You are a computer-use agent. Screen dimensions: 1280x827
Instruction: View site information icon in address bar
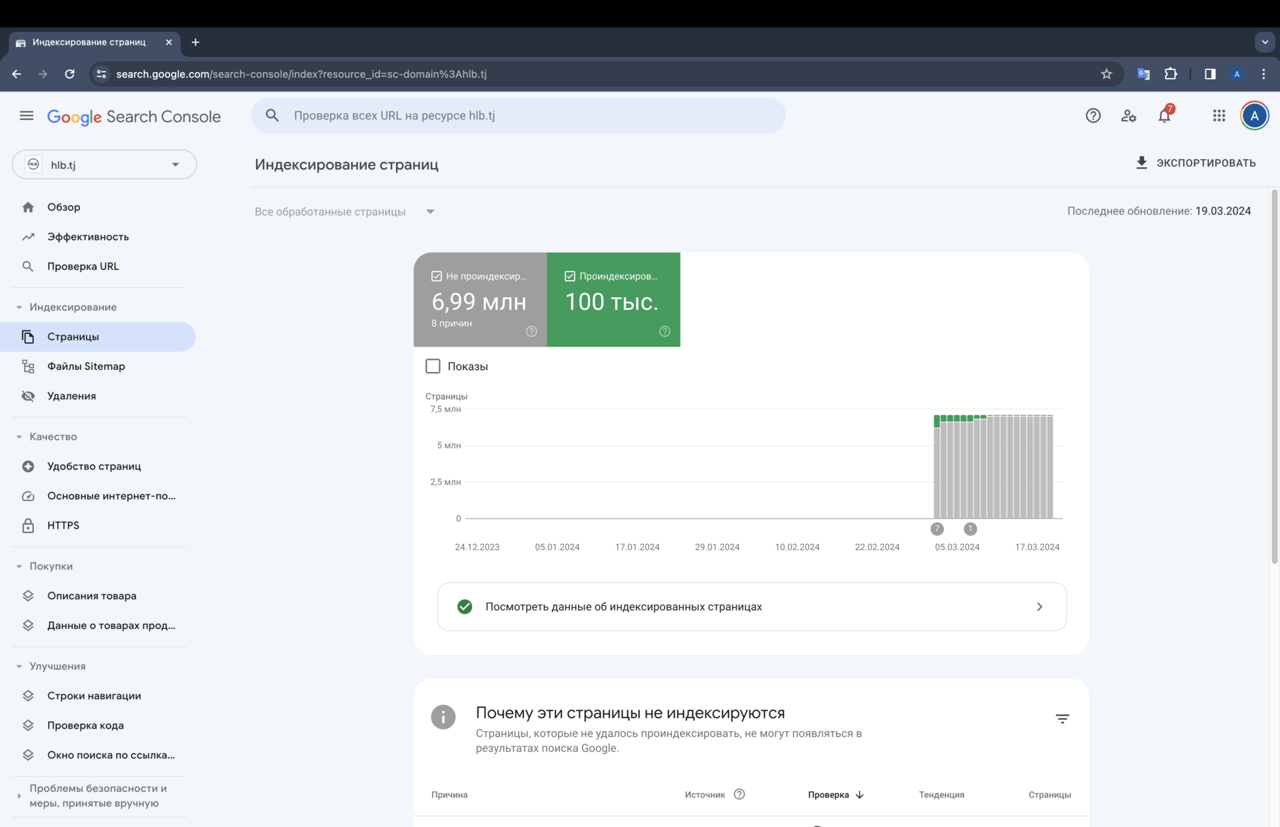(x=101, y=74)
